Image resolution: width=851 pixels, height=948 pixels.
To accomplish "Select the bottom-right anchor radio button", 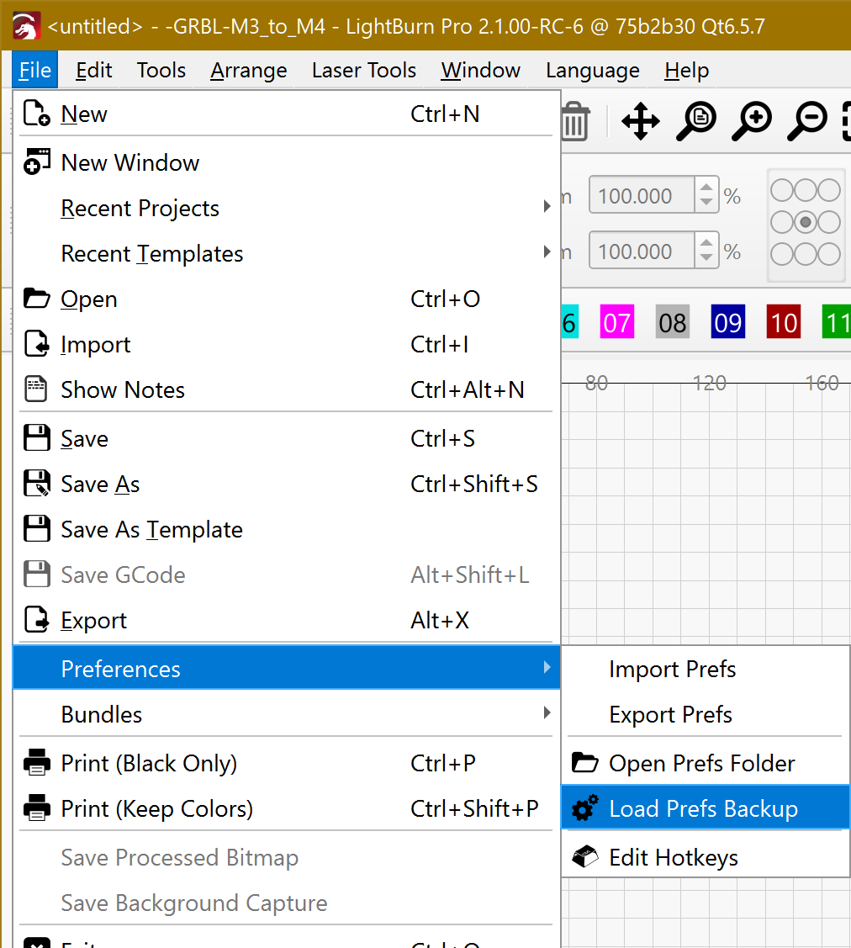I will click(830, 253).
